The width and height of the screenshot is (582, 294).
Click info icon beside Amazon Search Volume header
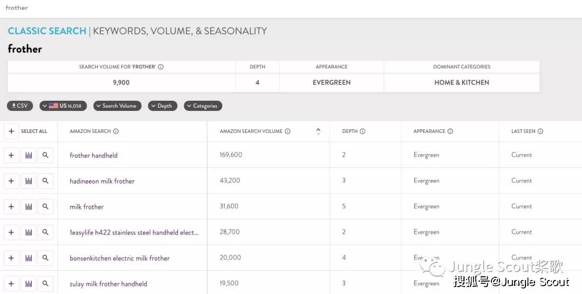pos(287,131)
